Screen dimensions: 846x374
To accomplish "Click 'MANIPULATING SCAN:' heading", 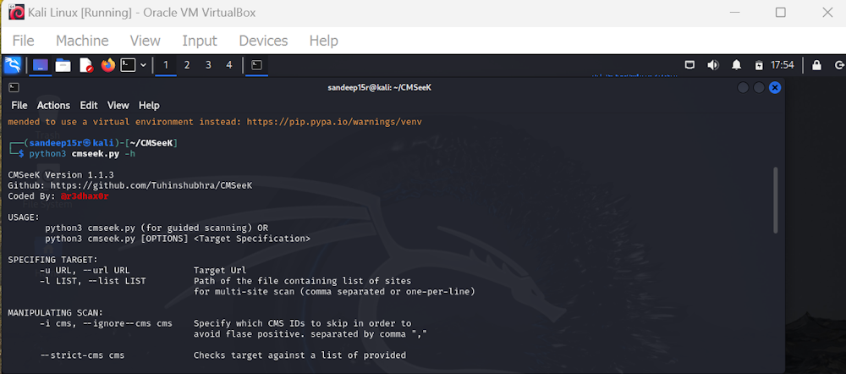I will (x=56, y=313).
